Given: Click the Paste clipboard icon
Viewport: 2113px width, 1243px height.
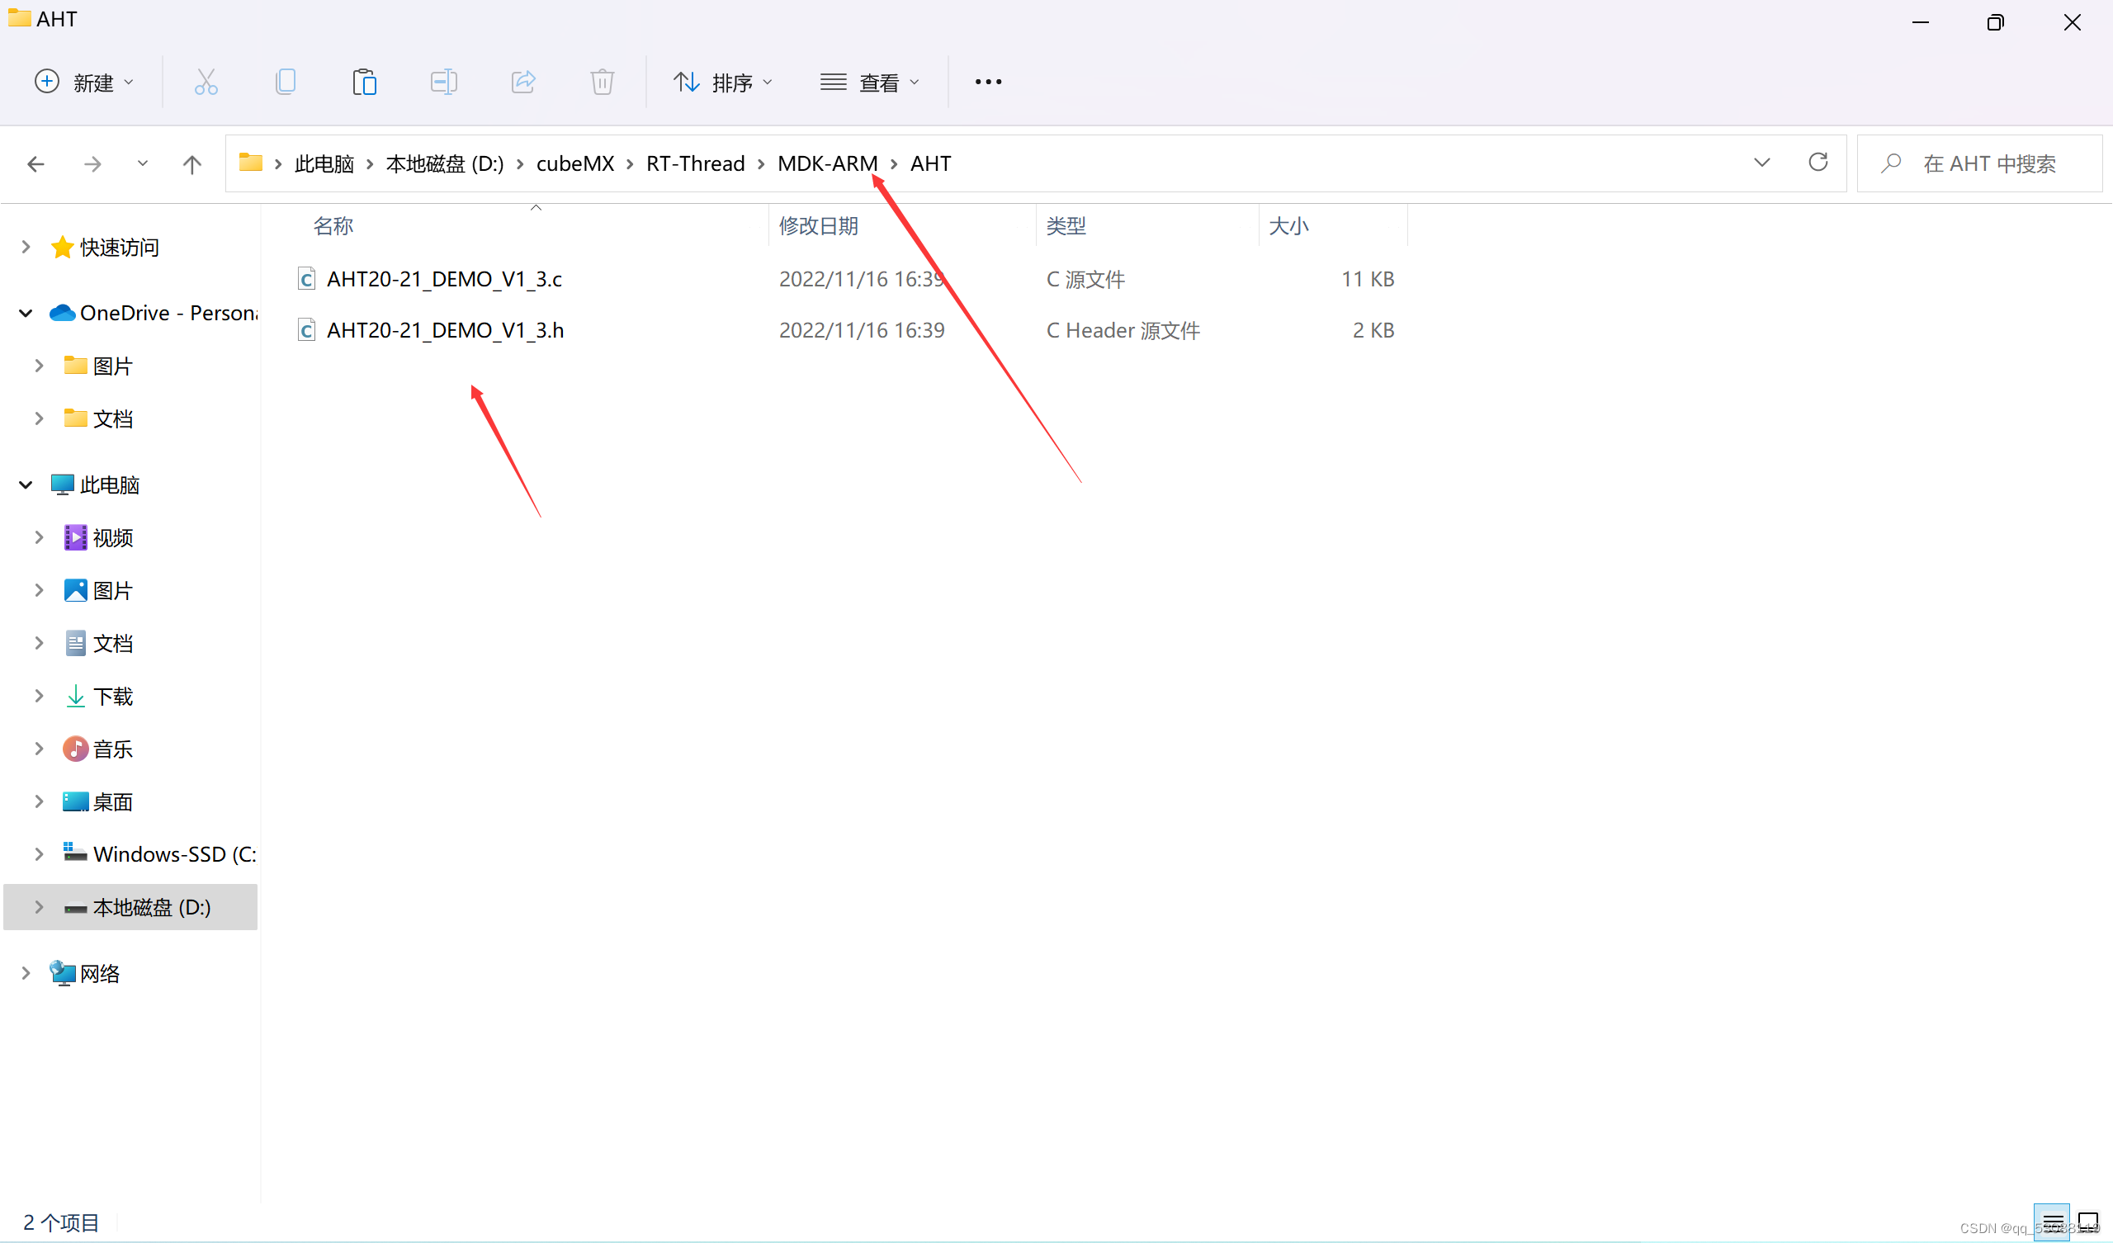Looking at the screenshot, I should 364,83.
